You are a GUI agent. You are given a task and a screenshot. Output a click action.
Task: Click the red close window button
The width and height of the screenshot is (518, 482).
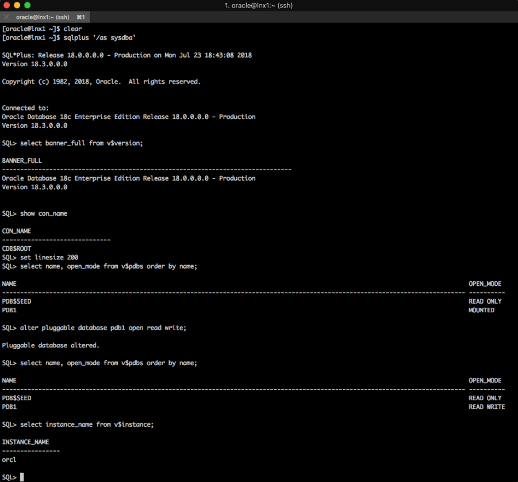coord(7,5)
